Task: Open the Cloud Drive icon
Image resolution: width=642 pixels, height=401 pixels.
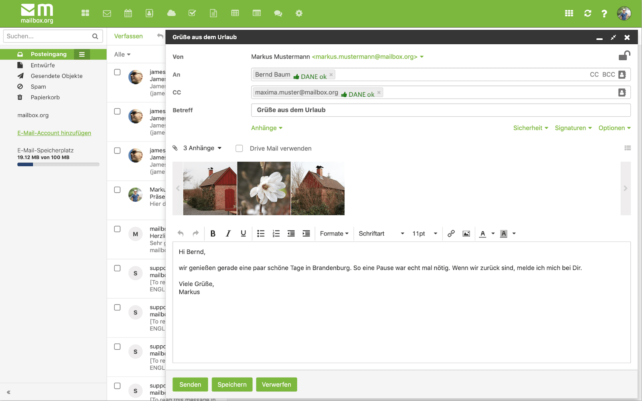Action: pos(171,13)
